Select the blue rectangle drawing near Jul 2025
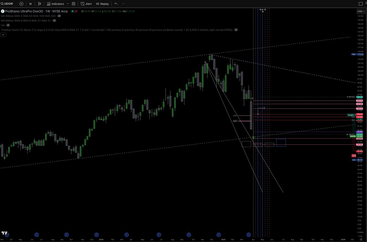 tap(281, 143)
